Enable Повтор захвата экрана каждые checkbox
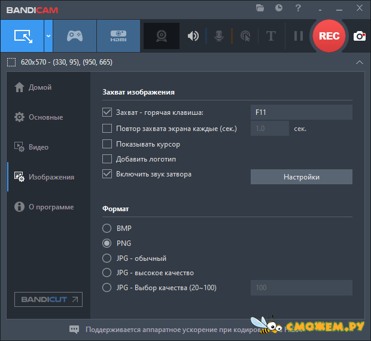This screenshot has height=341, width=371. pyautogui.click(x=107, y=129)
